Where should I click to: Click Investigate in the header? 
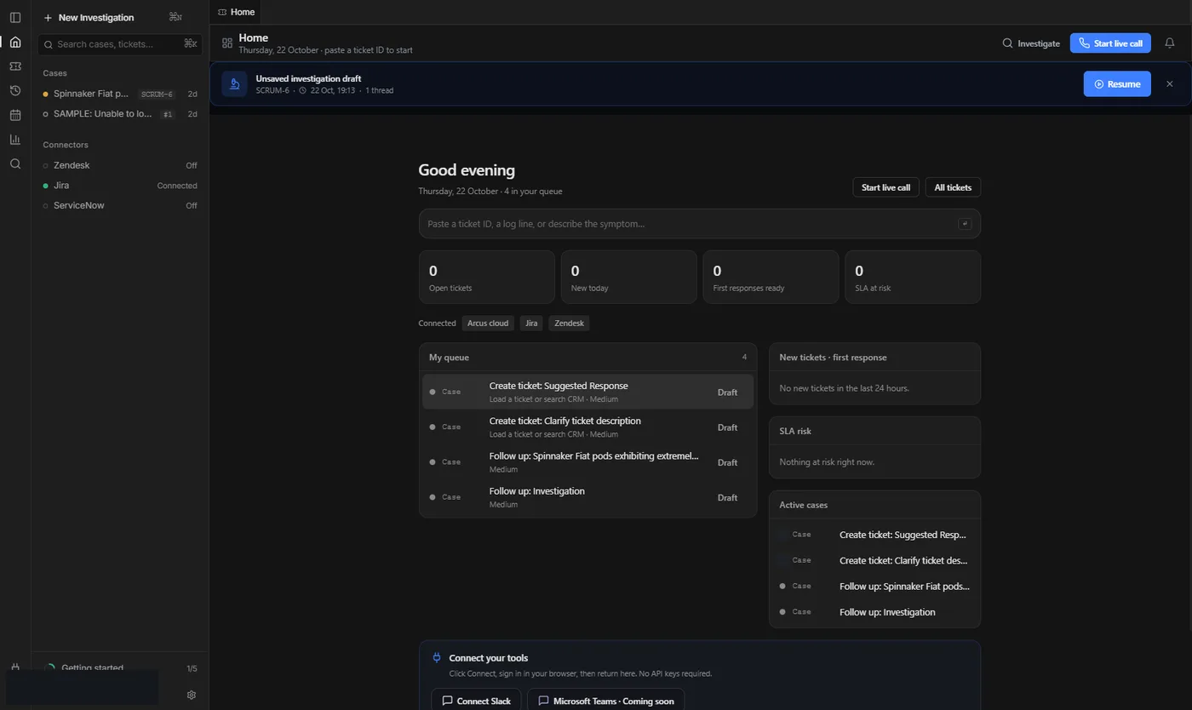1031,43
